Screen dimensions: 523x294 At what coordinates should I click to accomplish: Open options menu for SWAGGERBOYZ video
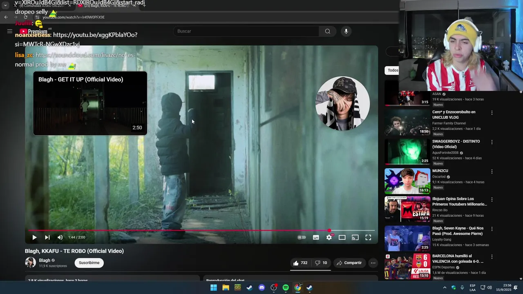(x=492, y=142)
